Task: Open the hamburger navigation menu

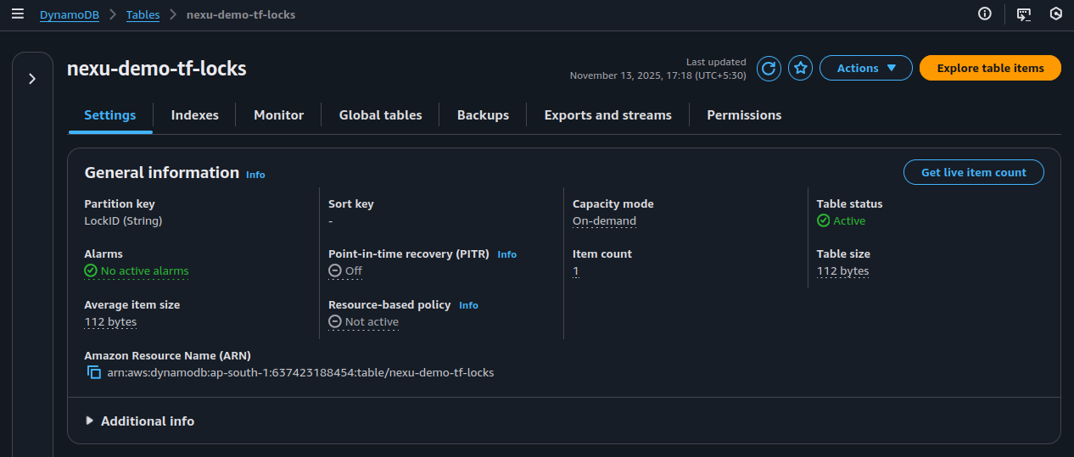Action: pyautogui.click(x=17, y=14)
